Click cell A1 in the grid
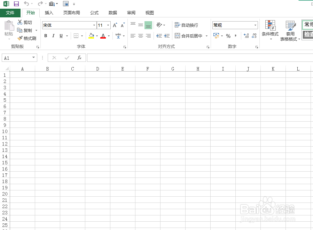Image resolution: width=313 pixels, height=230 pixels. click(22, 75)
